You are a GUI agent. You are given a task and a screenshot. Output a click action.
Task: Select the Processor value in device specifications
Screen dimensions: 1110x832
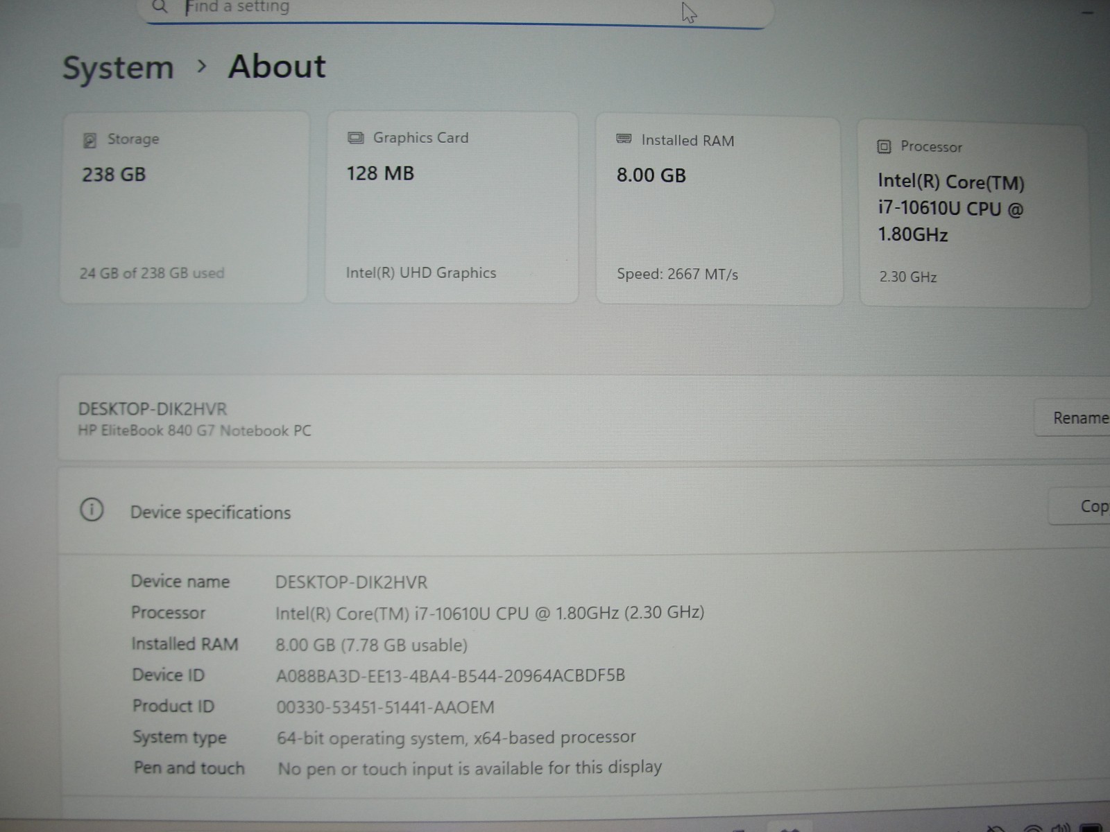click(x=490, y=613)
